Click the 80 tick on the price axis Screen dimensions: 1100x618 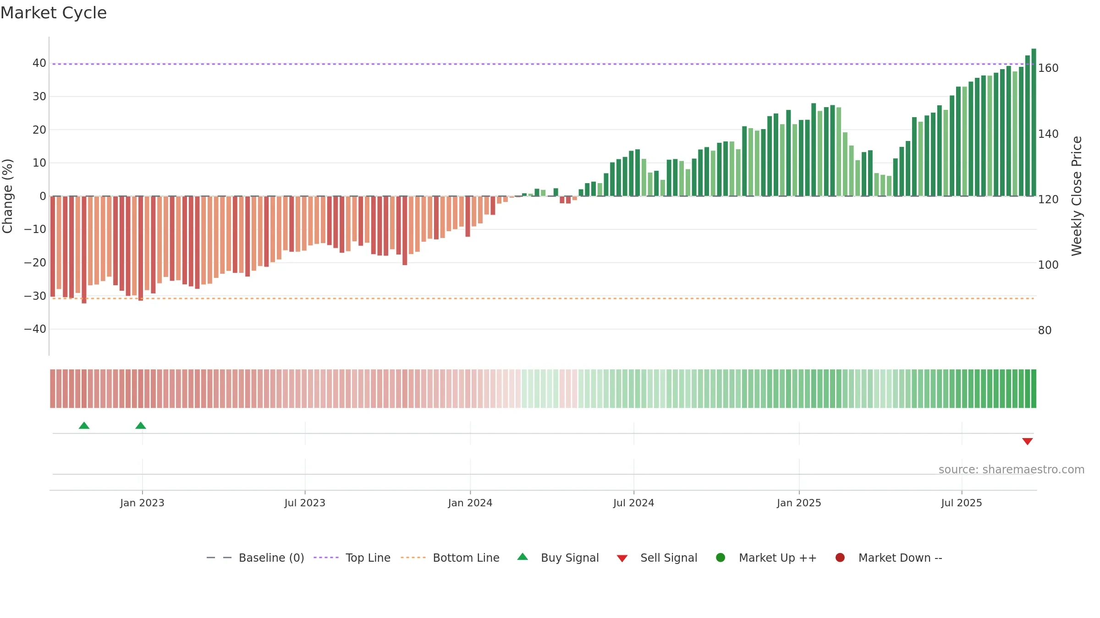pyautogui.click(x=1045, y=331)
